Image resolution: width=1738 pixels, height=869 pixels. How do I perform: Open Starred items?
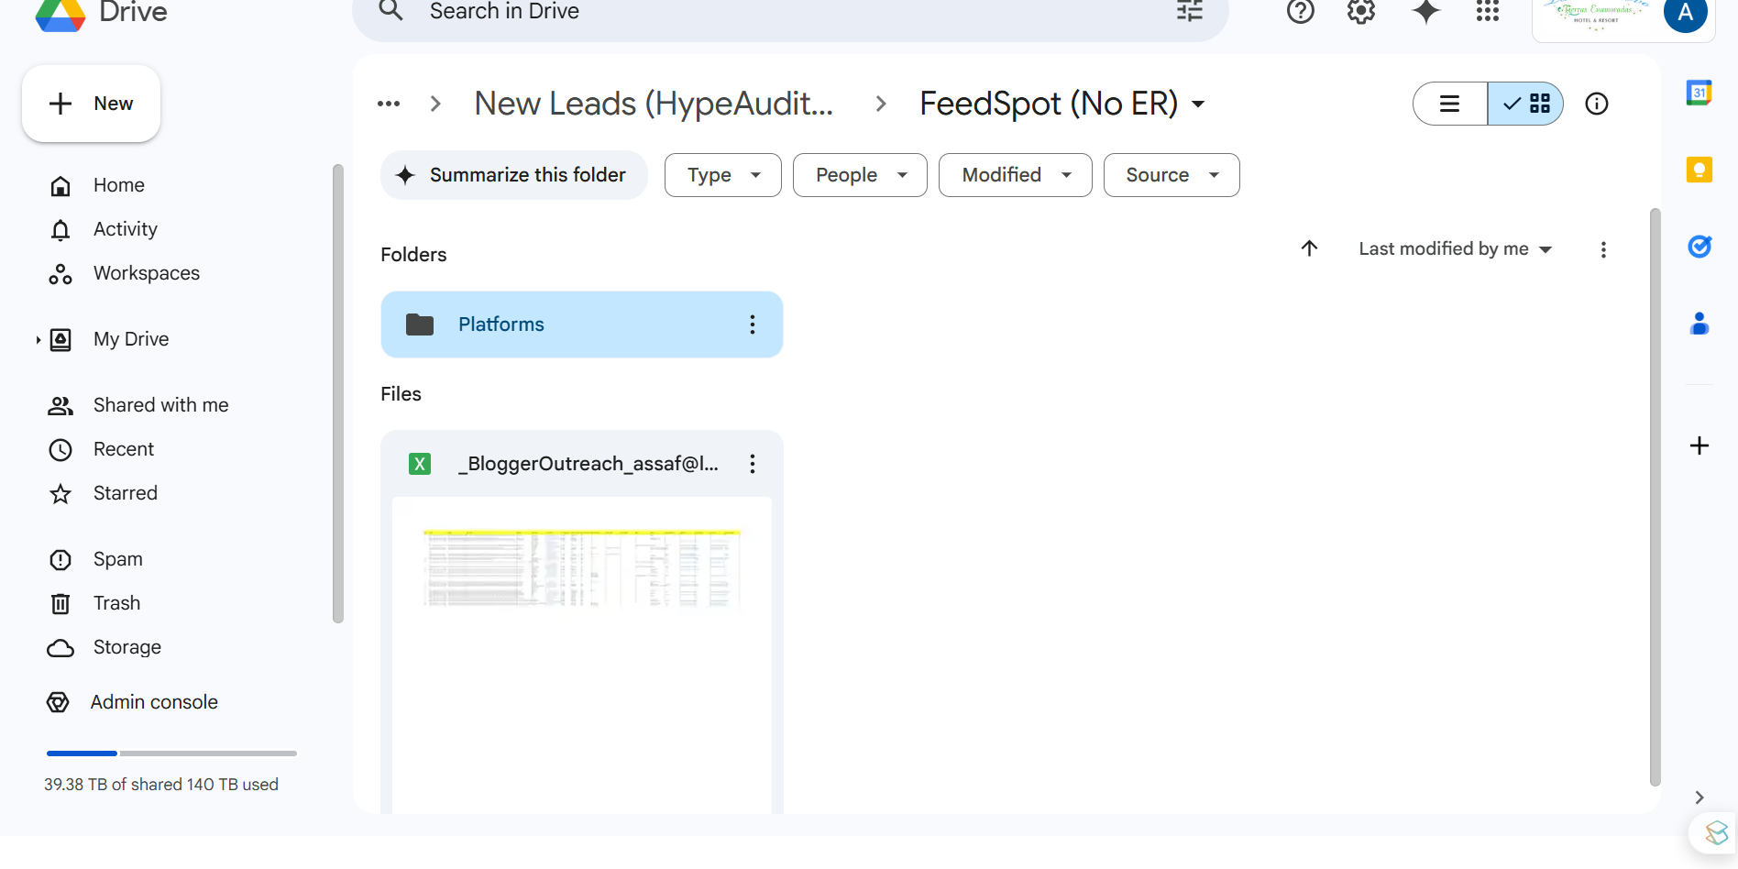126,493
